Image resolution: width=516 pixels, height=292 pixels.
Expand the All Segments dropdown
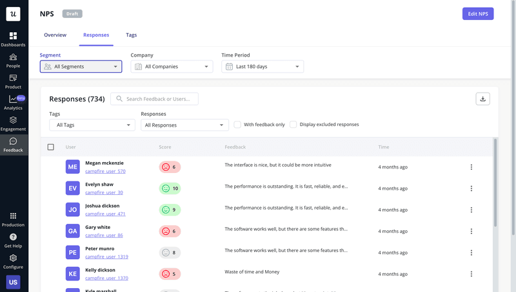click(x=81, y=66)
